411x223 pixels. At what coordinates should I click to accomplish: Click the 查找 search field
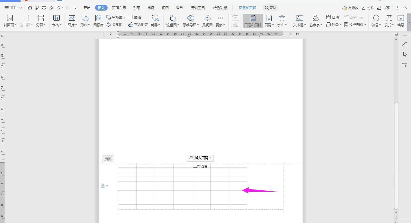[270, 8]
